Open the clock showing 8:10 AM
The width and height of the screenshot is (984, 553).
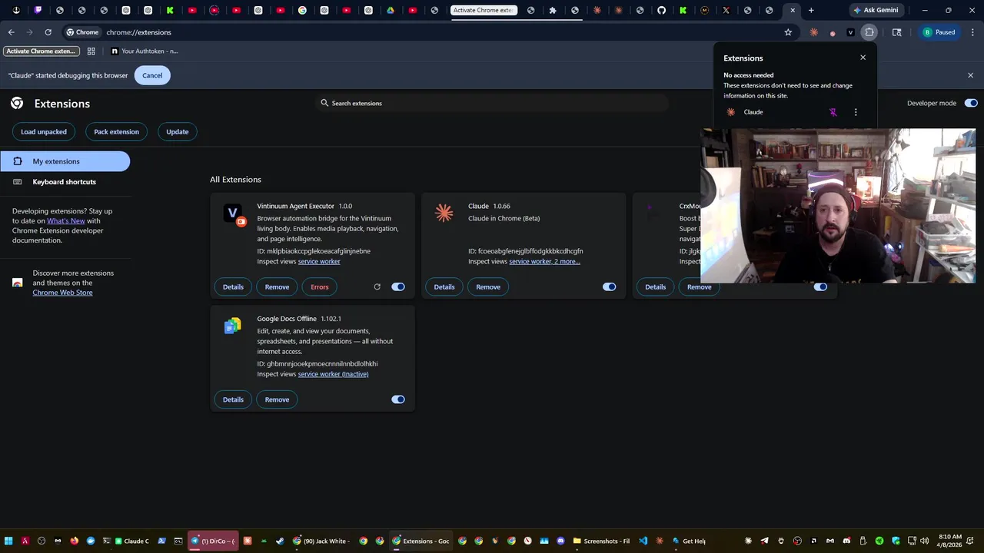(x=950, y=541)
